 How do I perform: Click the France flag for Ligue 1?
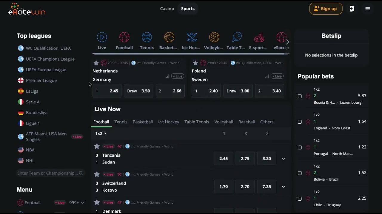(21, 123)
